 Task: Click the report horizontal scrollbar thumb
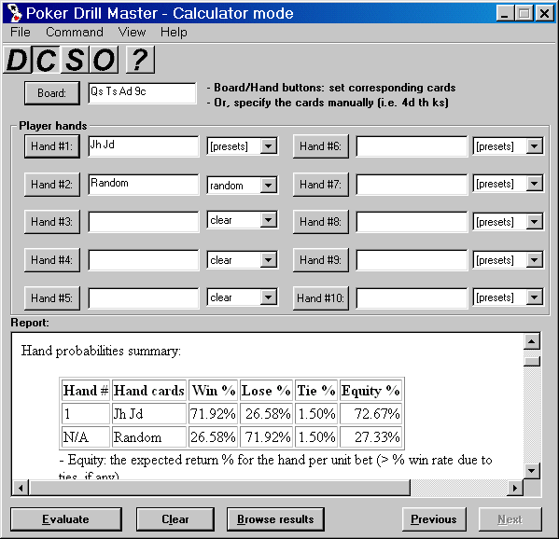coord(219,488)
